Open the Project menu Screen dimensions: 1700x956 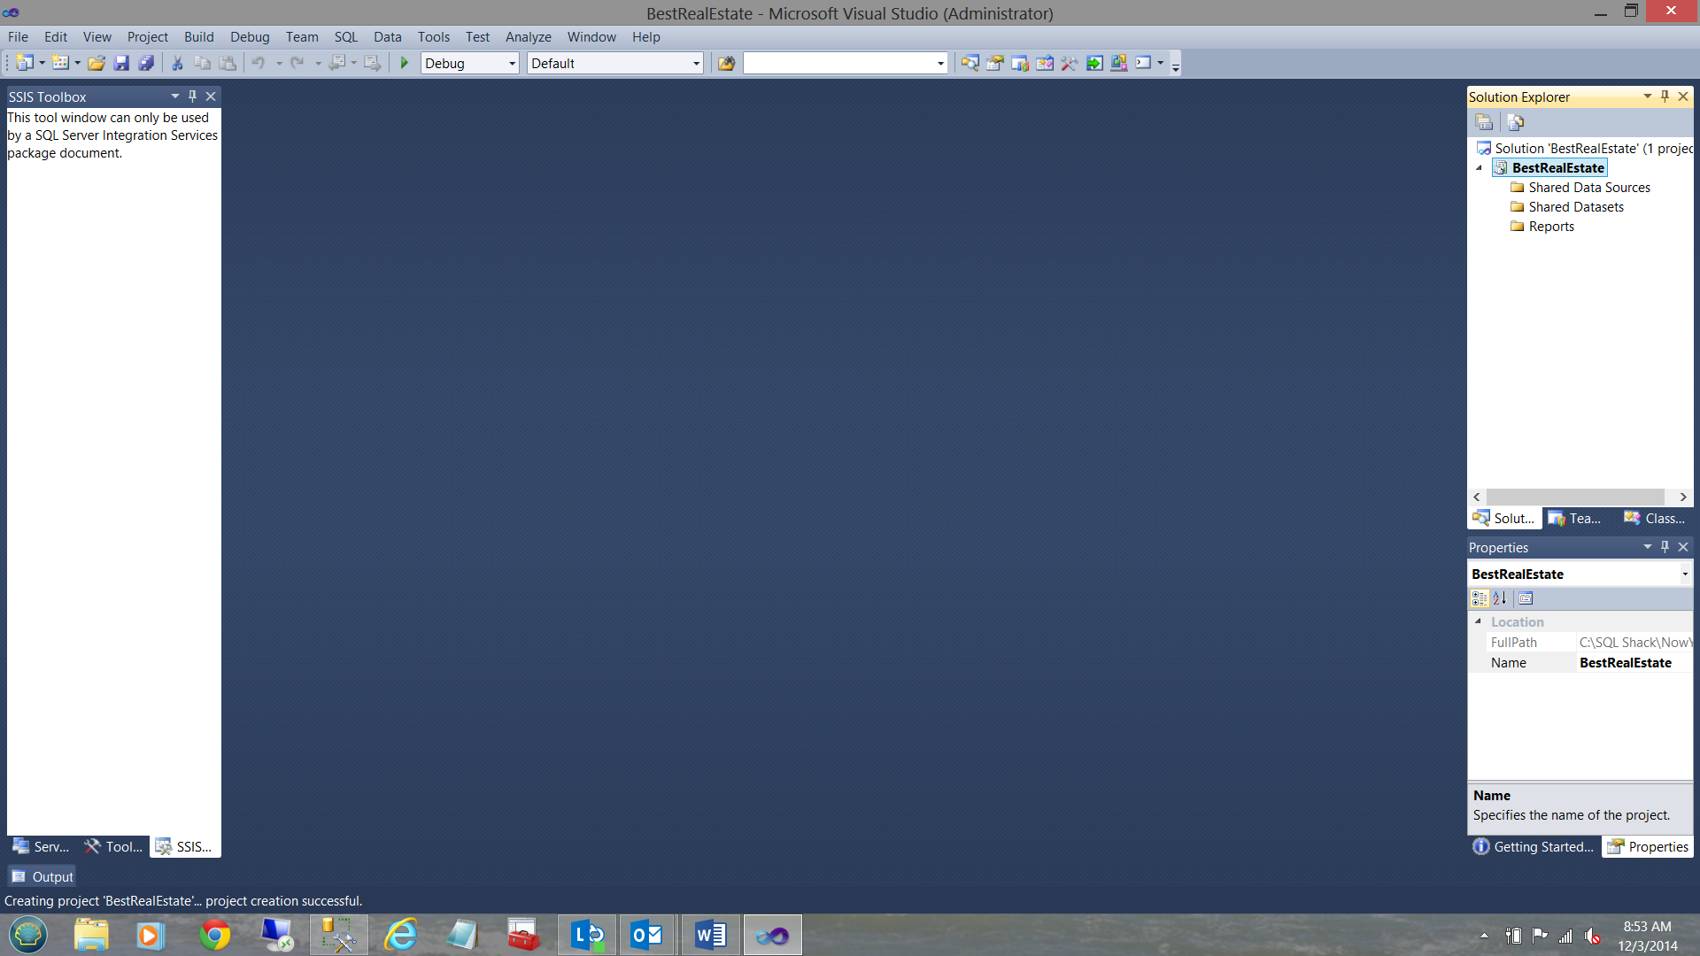(147, 36)
